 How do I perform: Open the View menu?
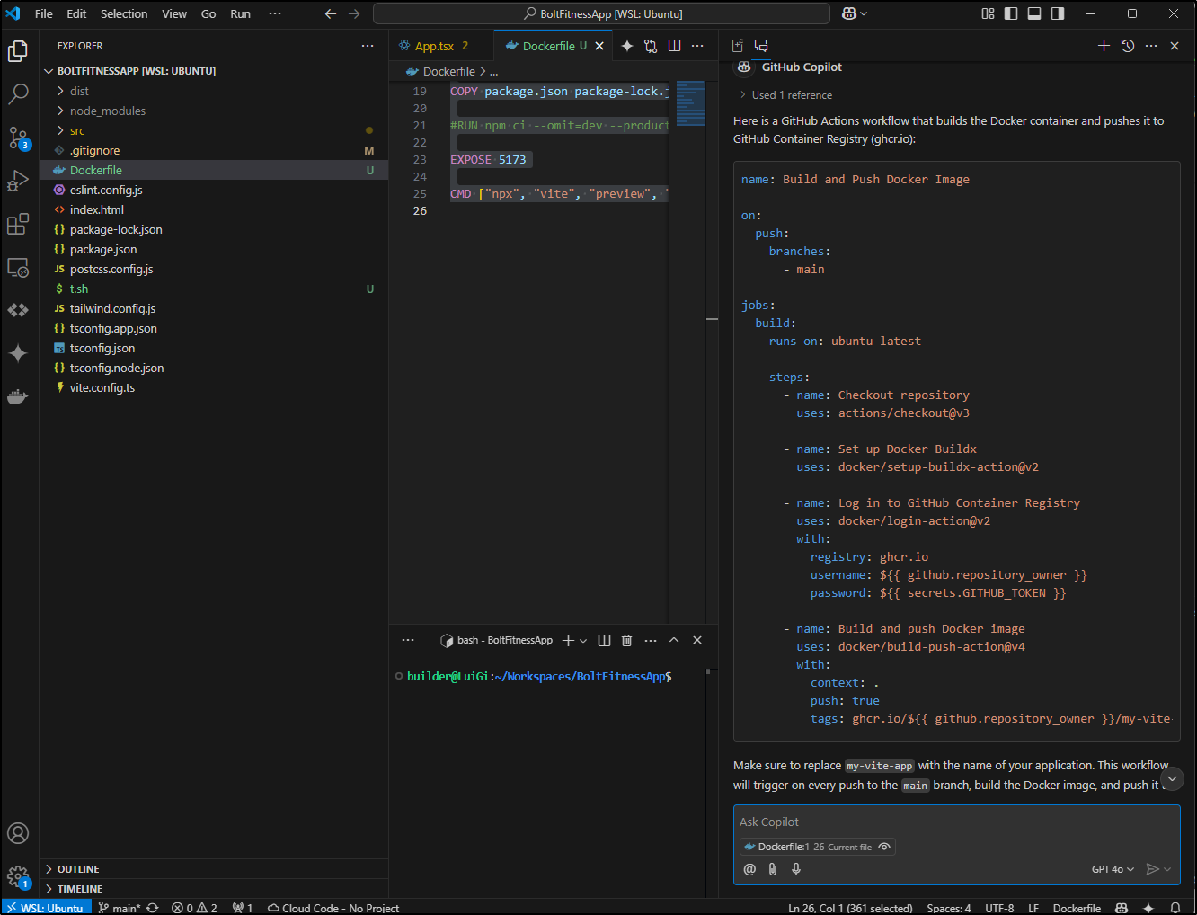[174, 13]
